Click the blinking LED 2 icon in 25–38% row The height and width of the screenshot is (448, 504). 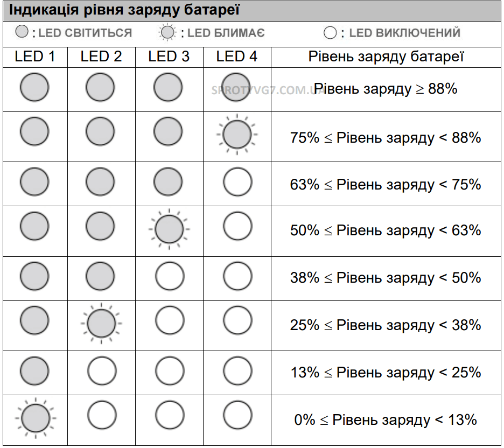point(101,323)
